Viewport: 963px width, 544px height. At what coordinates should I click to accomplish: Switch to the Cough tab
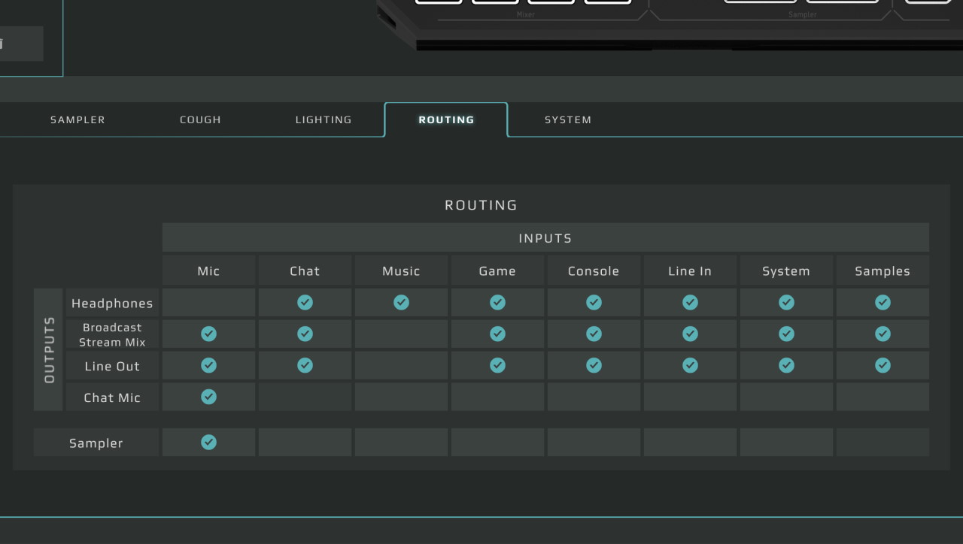200,119
